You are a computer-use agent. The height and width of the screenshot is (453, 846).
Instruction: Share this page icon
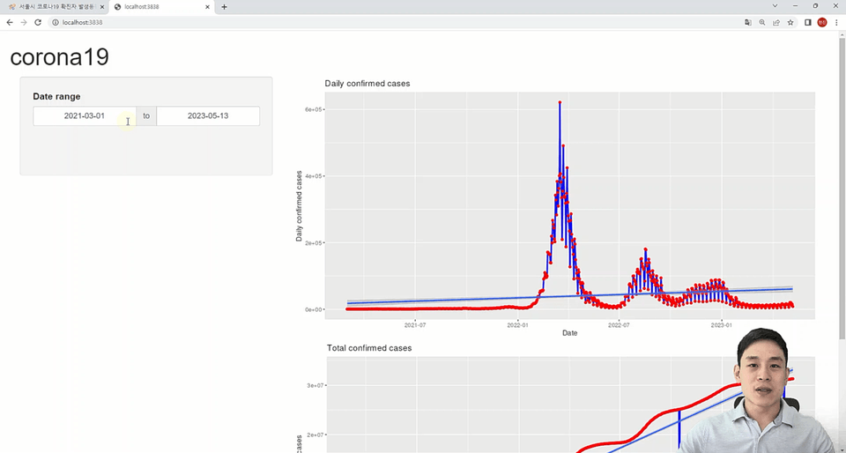(775, 22)
